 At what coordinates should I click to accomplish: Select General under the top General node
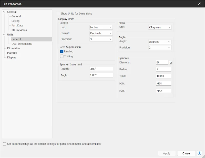[x=16, y=16]
